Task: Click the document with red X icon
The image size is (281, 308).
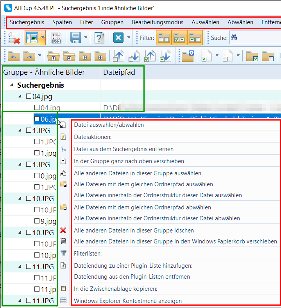Action: [x=14, y=38]
